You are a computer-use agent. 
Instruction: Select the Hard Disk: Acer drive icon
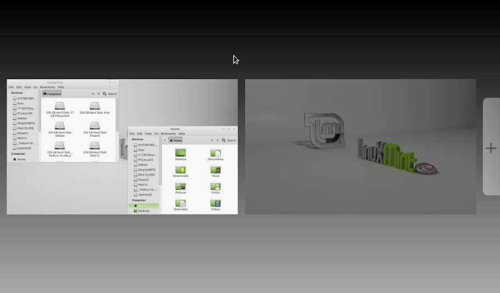pyautogui.click(x=95, y=108)
